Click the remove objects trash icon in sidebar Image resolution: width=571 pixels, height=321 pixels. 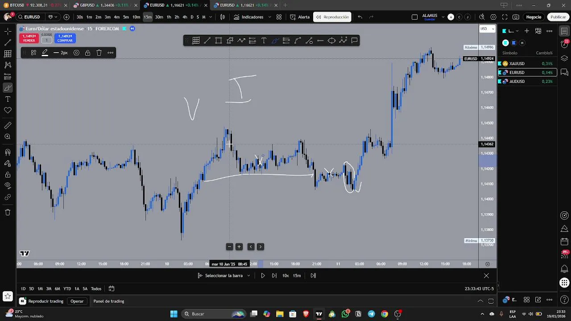8,212
